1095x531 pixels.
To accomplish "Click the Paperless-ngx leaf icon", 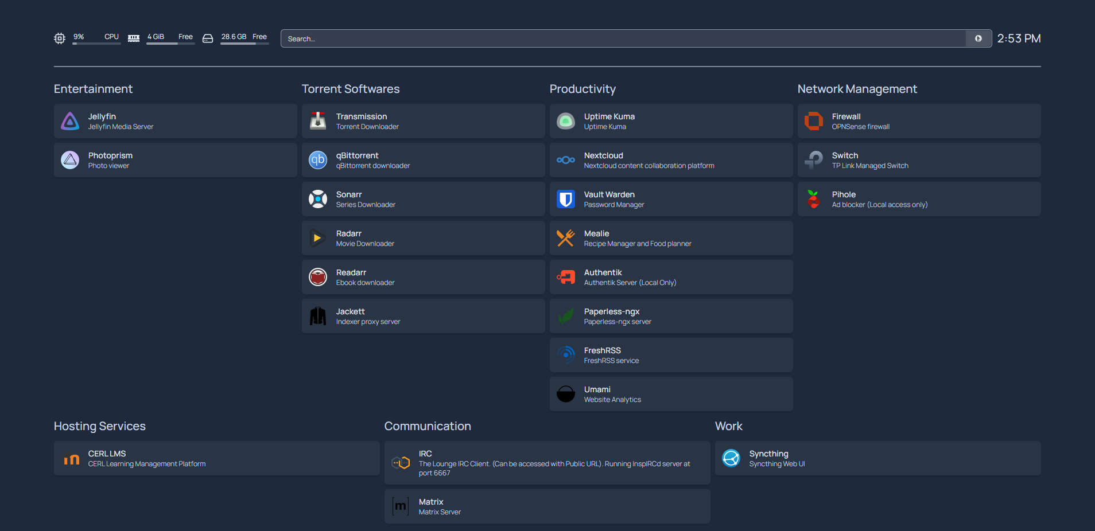I will click(x=566, y=316).
